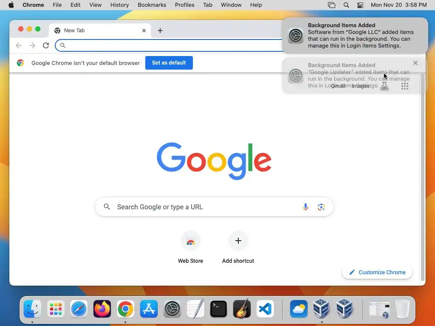
Task: Open Spotlight search in menu bar
Action: coord(346,5)
